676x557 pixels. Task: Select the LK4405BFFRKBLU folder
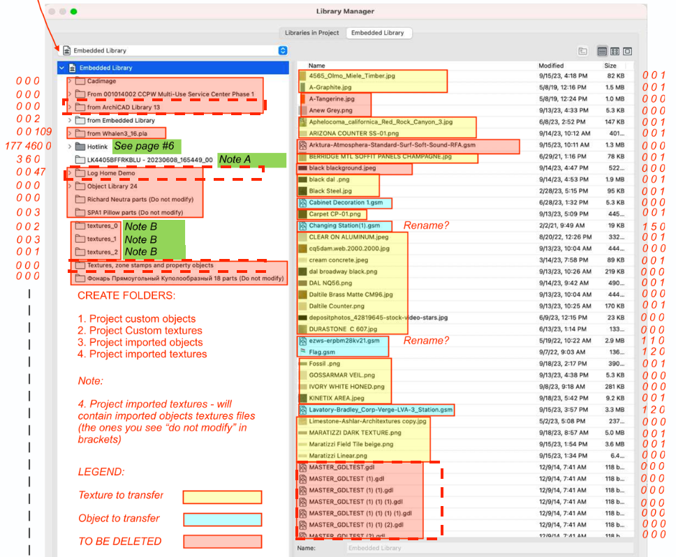pyautogui.click(x=144, y=160)
